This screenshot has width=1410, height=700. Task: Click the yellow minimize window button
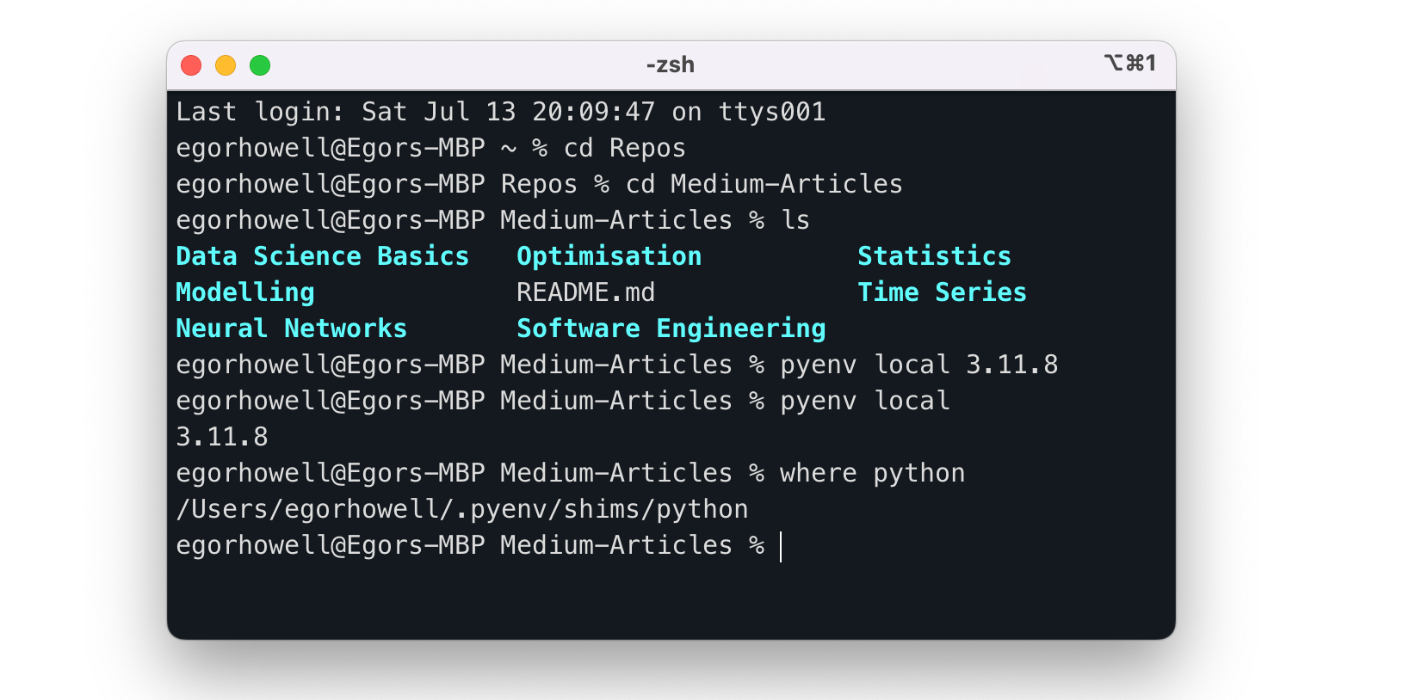226,65
